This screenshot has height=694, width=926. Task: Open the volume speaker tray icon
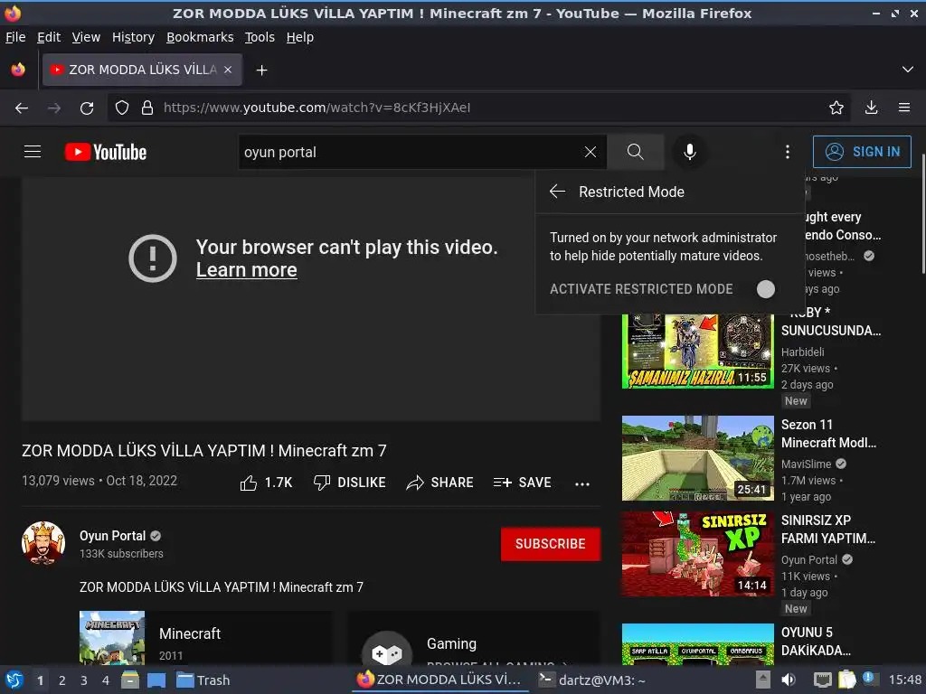(789, 680)
